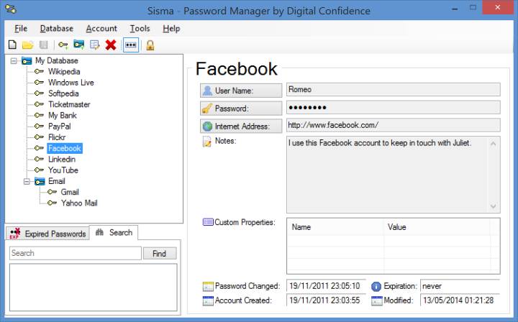Collapse the My Database tree node

point(14,61)
